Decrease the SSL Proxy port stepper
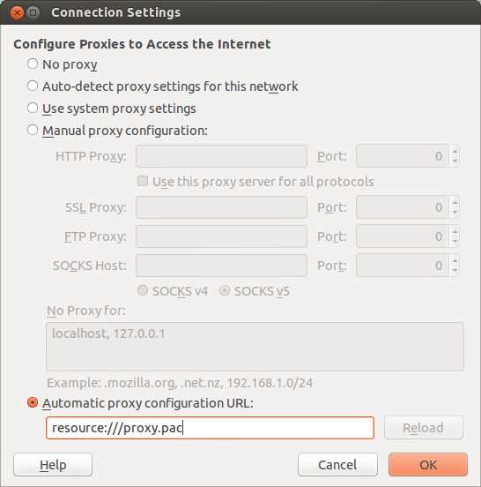The width and height of the screenshot is (481, 487). coord(455,212)
